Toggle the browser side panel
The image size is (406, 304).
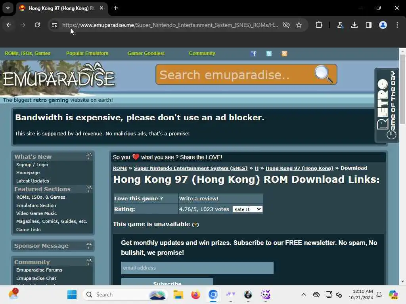(368, 25)
